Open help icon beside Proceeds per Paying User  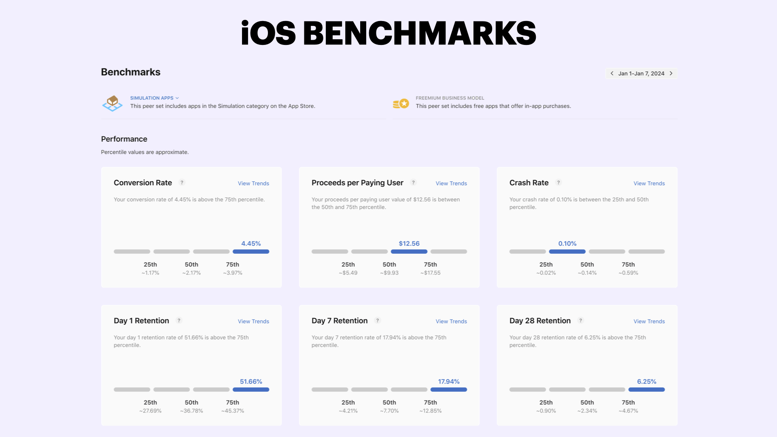pos(413,182)
